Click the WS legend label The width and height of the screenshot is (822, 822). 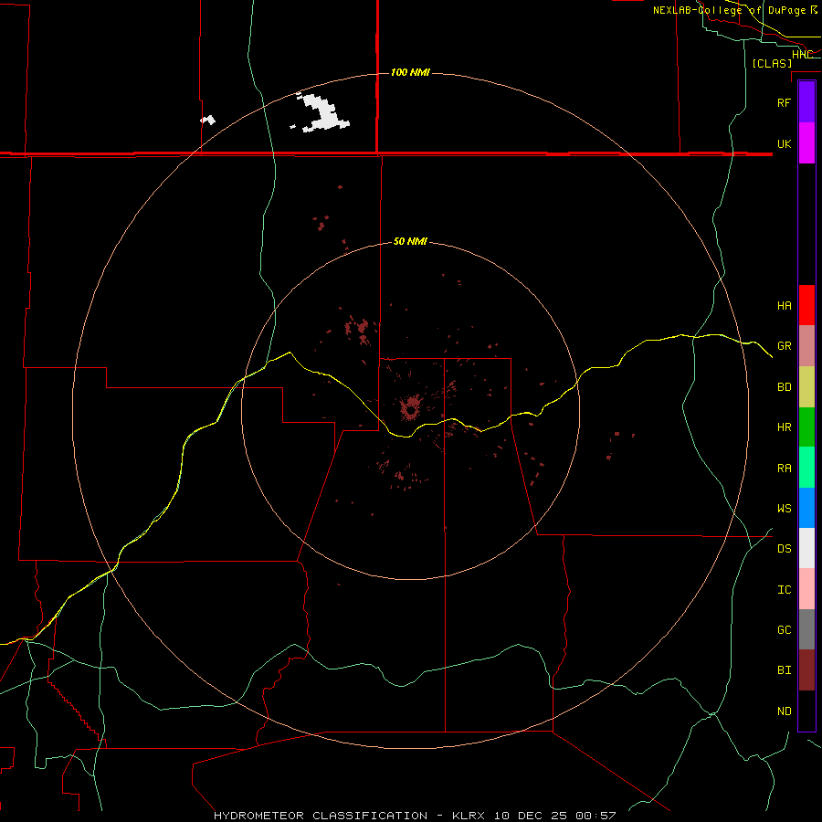point(784,509)
